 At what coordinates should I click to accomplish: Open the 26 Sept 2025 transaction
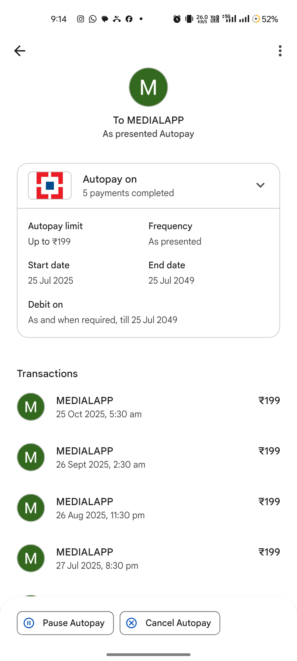[x=148, y=457]
